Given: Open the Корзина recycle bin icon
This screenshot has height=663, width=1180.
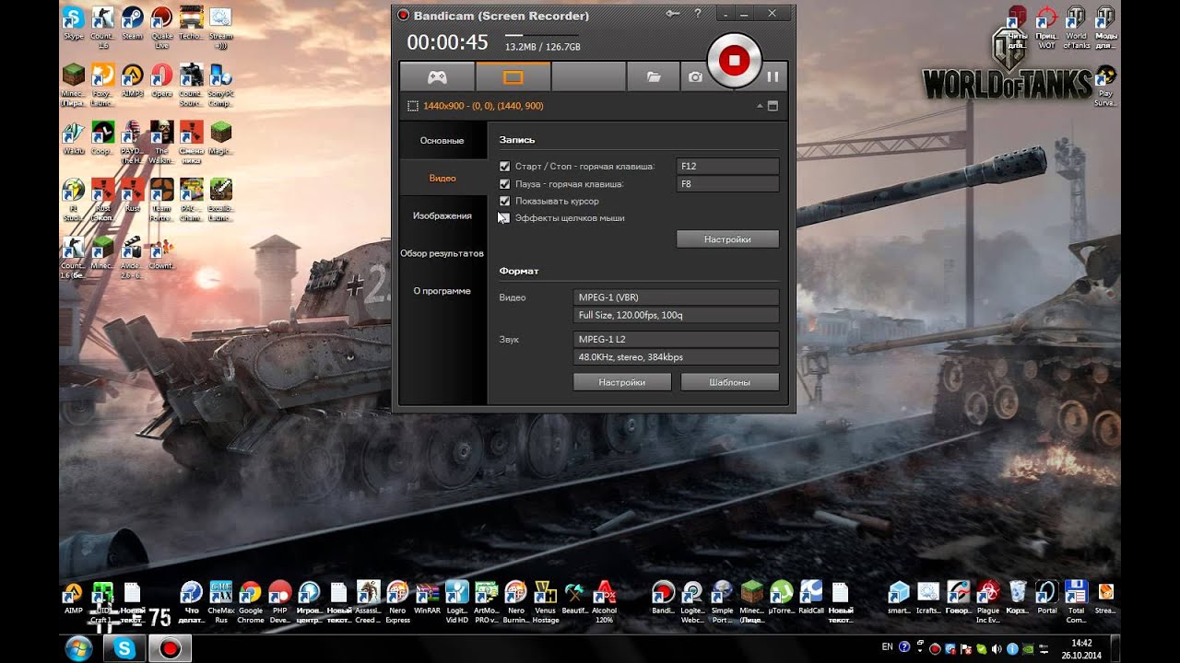Looking at the screenshot, I should pos(1017,598).
